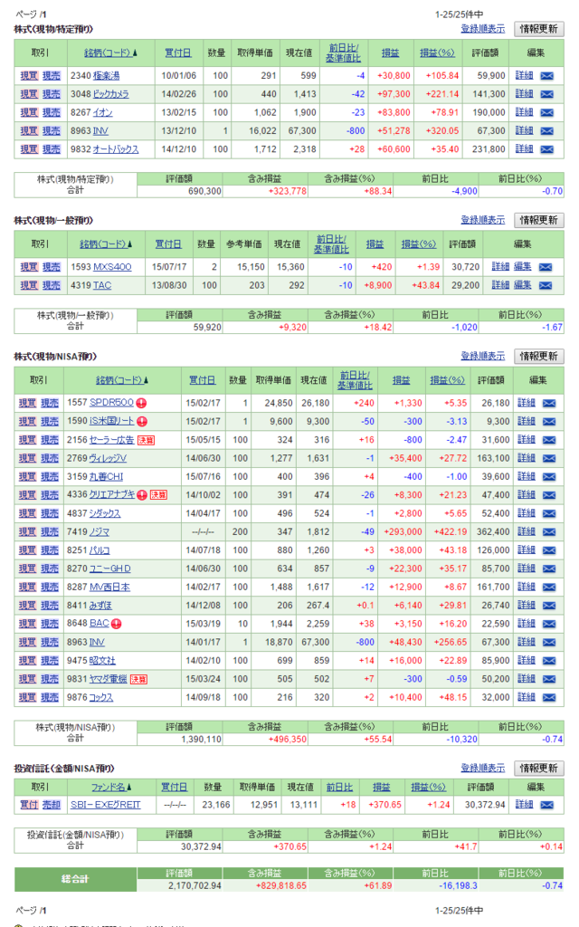579x927 pixels.
Task: Click the 決算 badge beside セーラー広告
Action: [146, 441]
